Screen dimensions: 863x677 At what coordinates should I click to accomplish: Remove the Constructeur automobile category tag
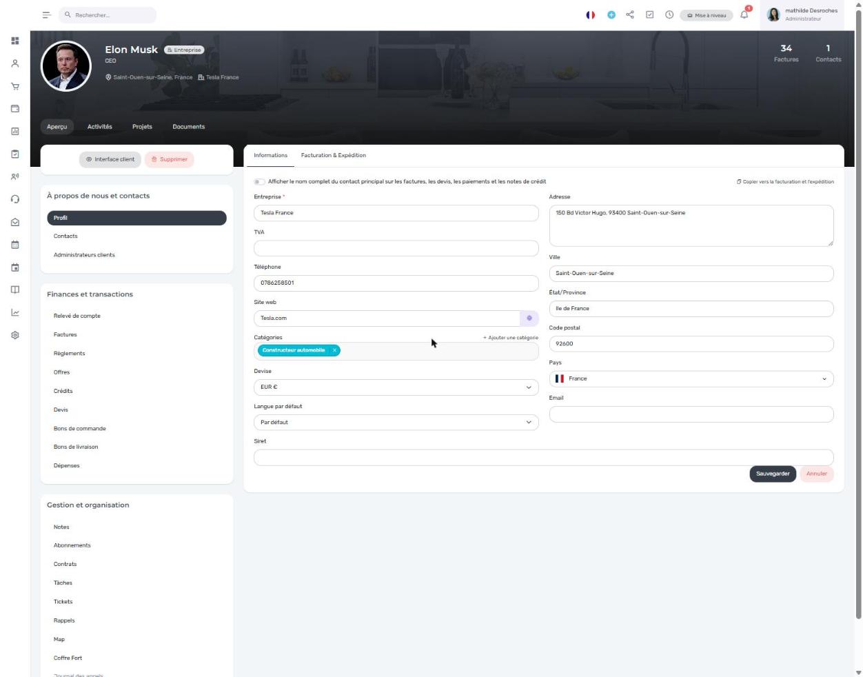[335, 350]
